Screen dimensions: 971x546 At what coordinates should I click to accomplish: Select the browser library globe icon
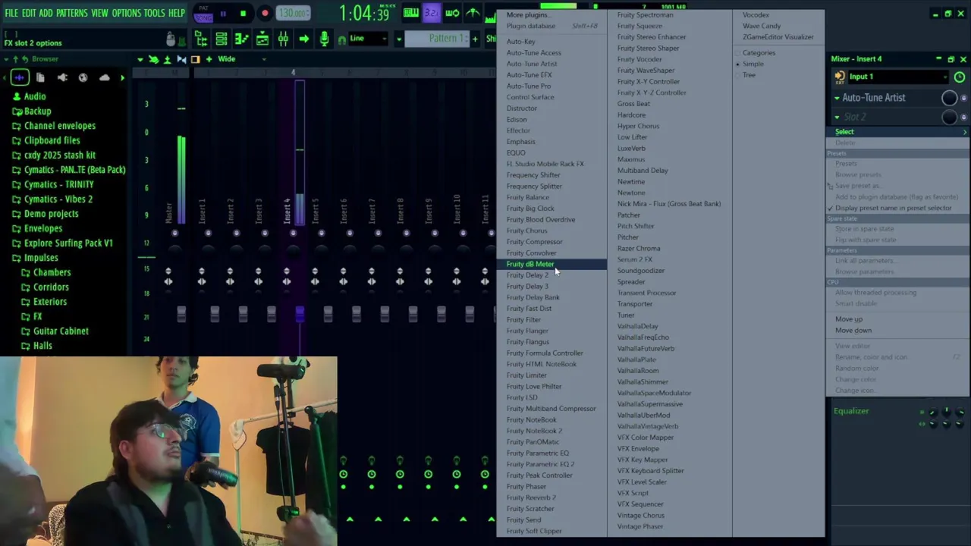(x=83, y=77)
